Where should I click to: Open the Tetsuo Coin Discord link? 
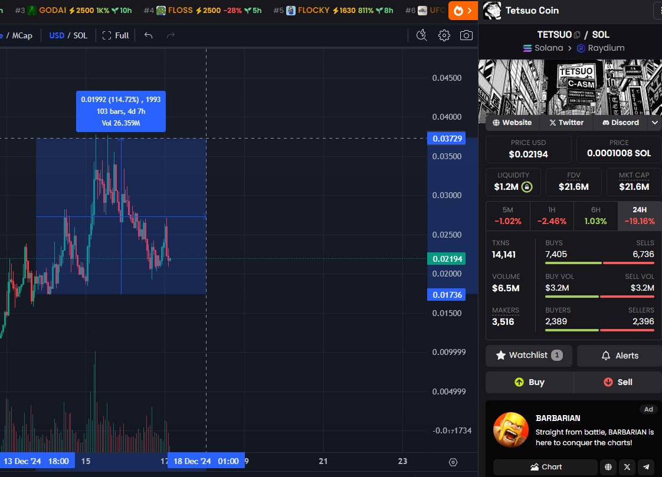(x=620, y=123)
